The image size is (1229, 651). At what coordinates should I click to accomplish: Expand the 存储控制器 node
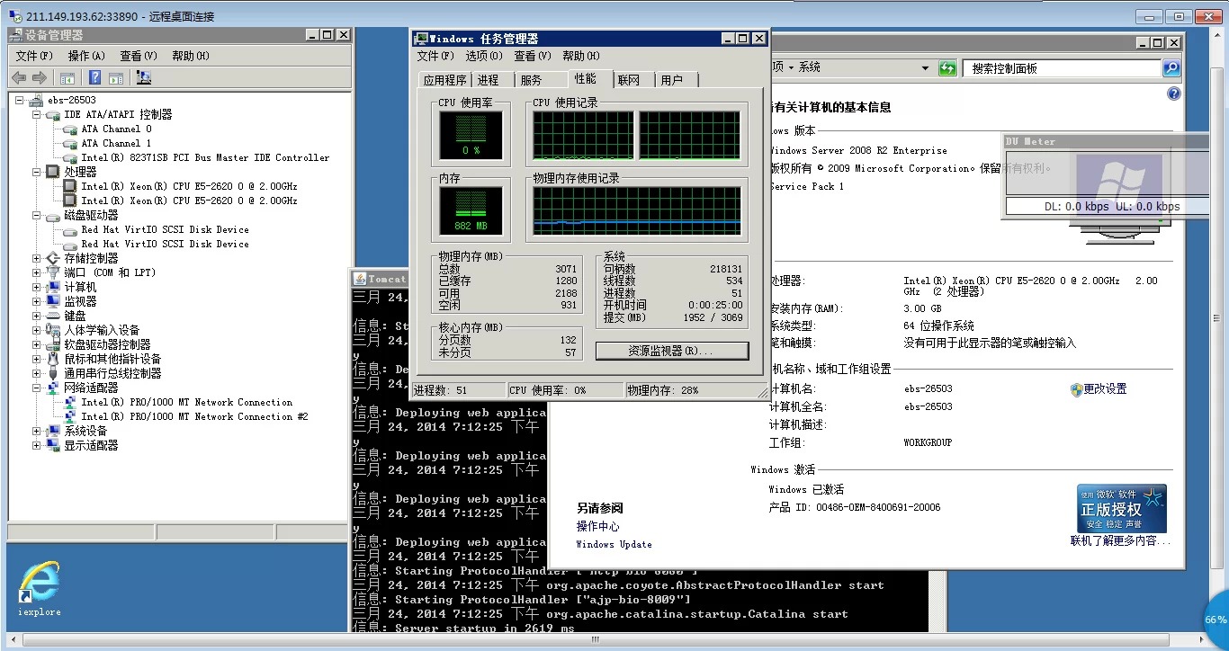pos(37,258)
